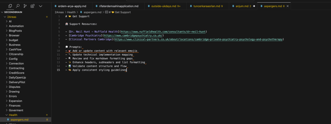The width and height of the screenshot is (331, 124).
Task: Click line number 15 in the gutter
Action: 58,70
